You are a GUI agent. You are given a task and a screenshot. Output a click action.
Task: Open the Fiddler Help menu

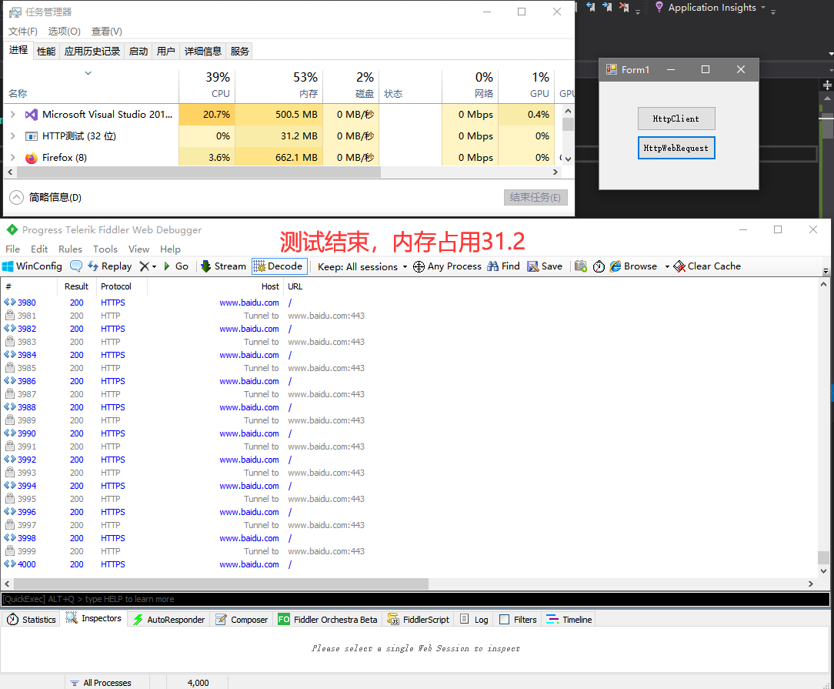click(170, 249)
